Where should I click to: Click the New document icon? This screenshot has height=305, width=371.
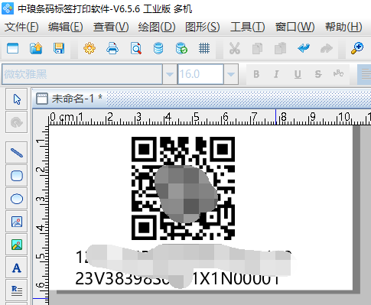point(12,48)
